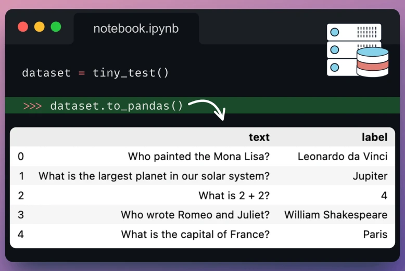405x271 pixels.
Task: Click the red >>> prompt symbol
Action: 32,106
